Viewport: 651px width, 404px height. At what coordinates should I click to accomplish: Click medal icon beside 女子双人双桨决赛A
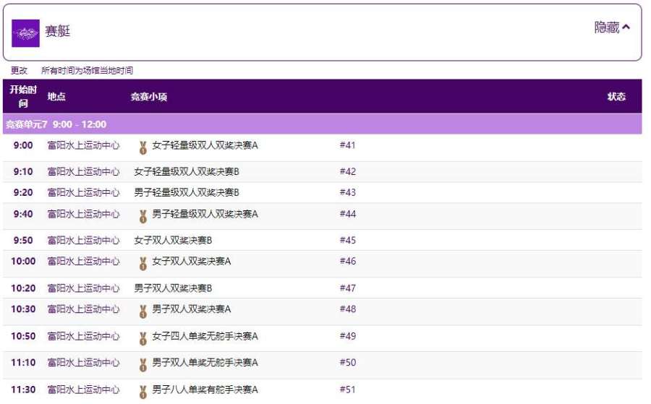pyautogui.click(x=143, y=263)
